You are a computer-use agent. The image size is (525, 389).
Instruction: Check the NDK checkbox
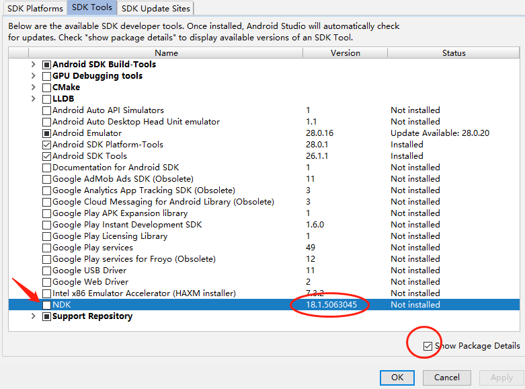pyautogui.click(x=47, y=305)
